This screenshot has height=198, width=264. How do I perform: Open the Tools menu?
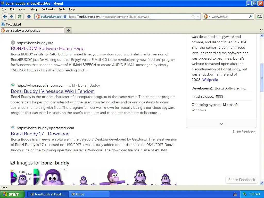[62, 9]
